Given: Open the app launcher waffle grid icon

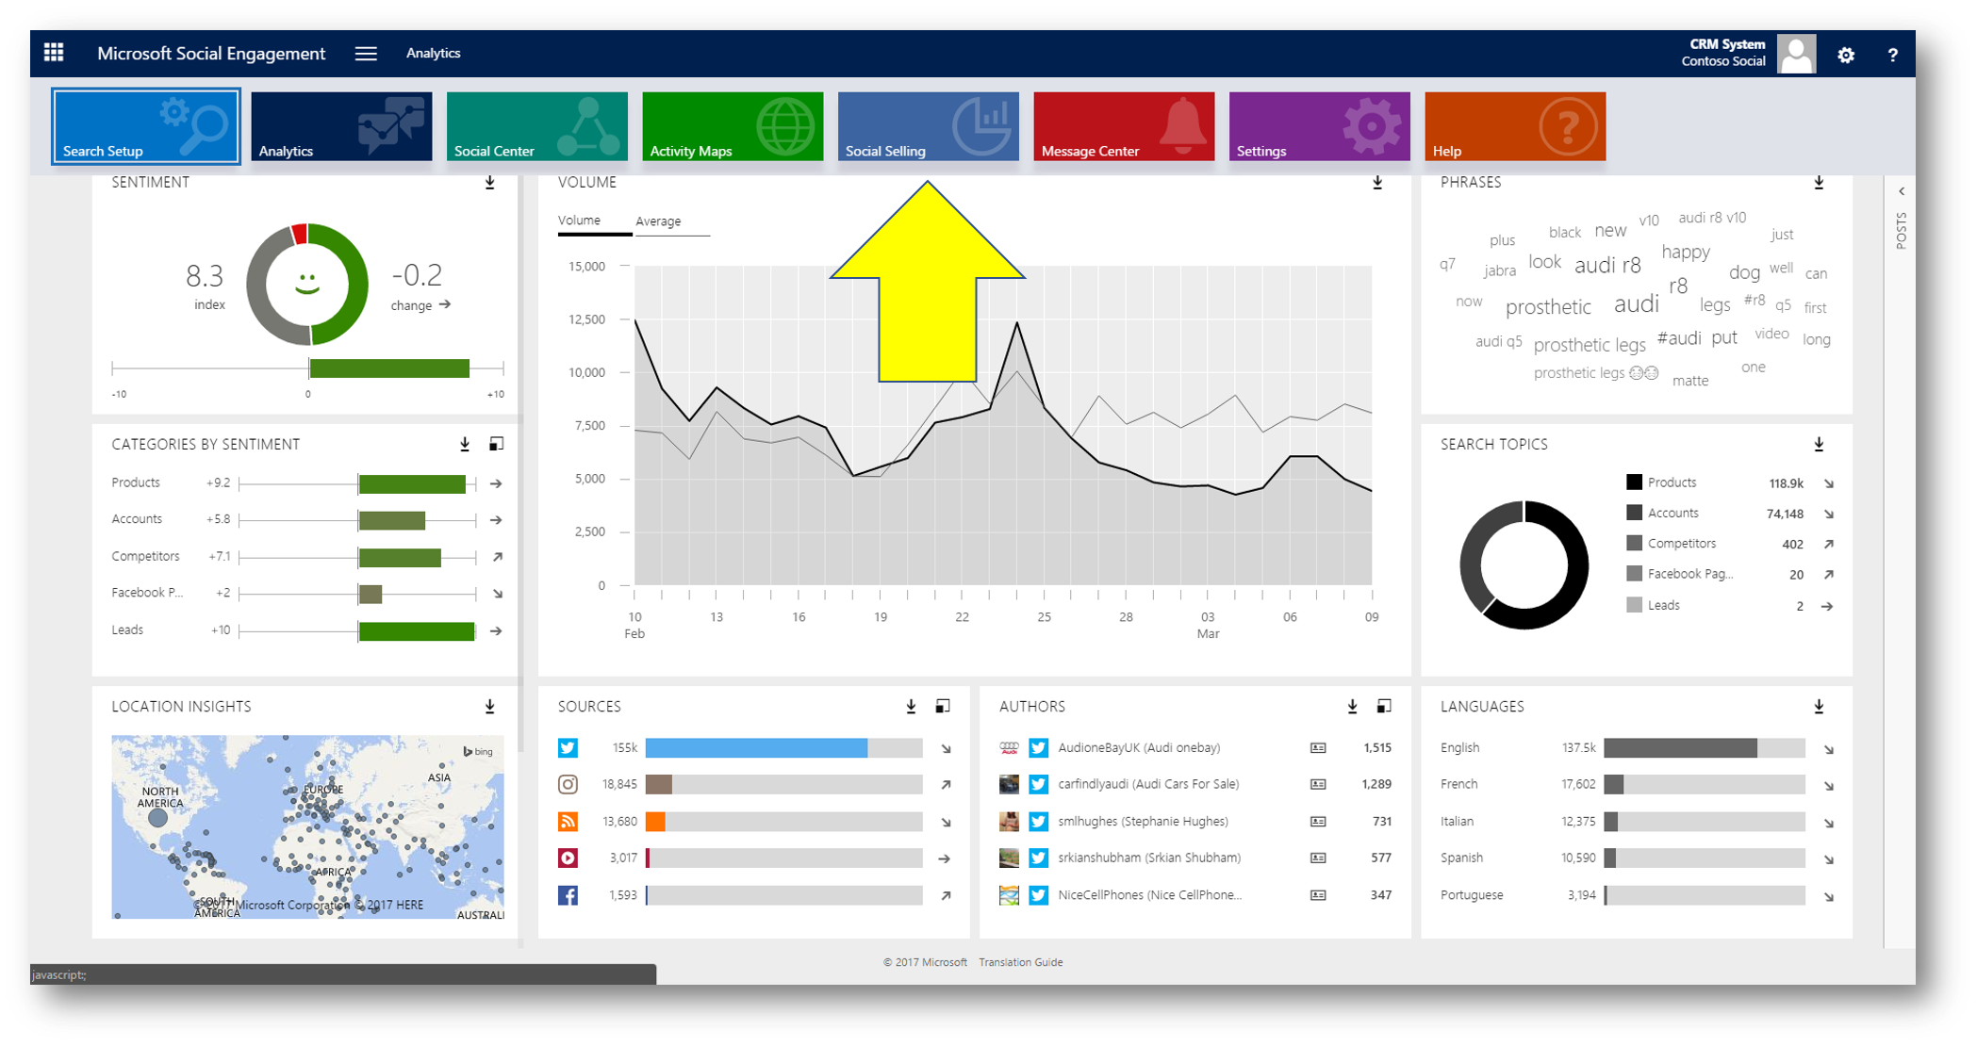Looking at the screenshot, I should pos(54,54).
